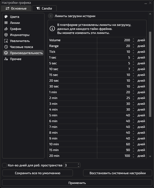Click the Применить button
Viewport: 154px width, 188px height.
[77, 183]
